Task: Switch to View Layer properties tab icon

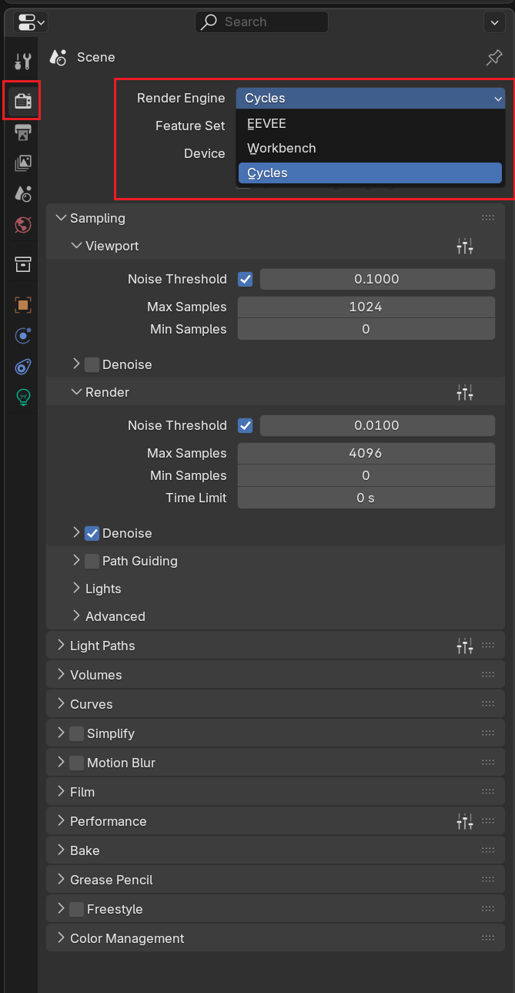Action: [23, 163]
